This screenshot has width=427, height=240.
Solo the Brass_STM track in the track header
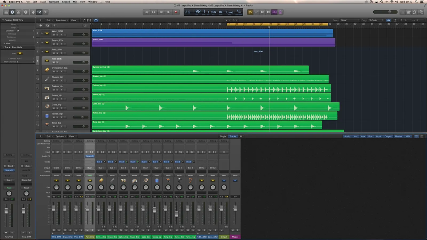click(x=57, y=44)
